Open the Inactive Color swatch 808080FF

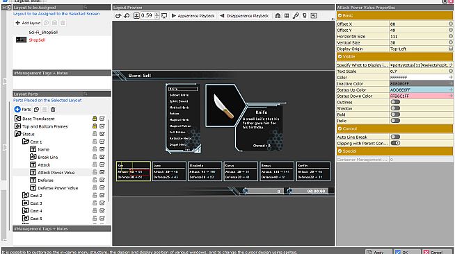421,83
